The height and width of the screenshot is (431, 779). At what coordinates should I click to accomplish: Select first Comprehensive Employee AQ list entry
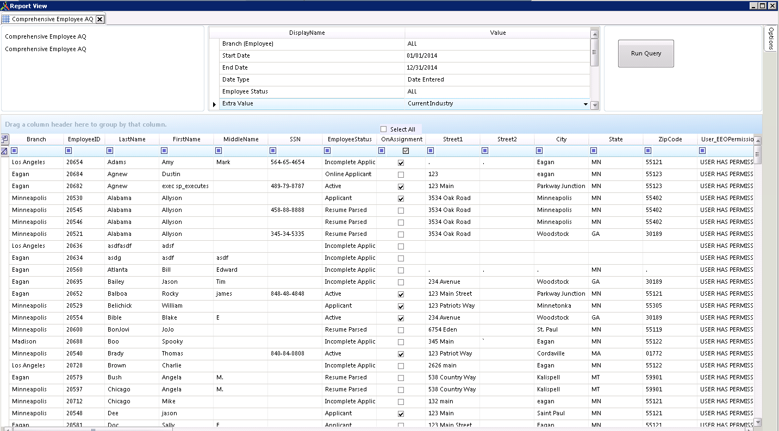click(x=46, y=37)
